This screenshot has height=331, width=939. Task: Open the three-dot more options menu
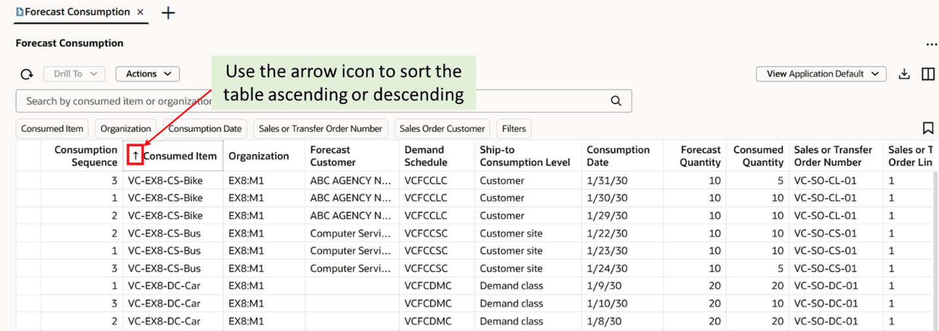(931, 44)
